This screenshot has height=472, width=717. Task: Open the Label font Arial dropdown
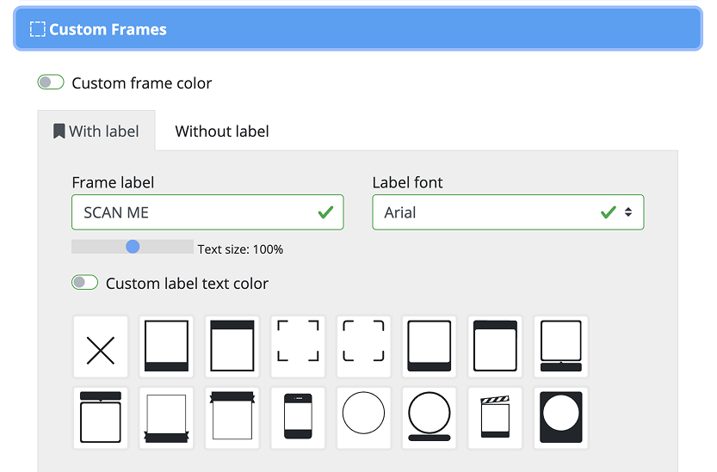click(x=507, y=212)
